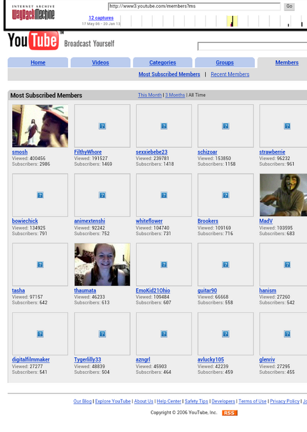Click the broken image above digitalfilmmaker

pyautogui.click(x=40, y=334)
